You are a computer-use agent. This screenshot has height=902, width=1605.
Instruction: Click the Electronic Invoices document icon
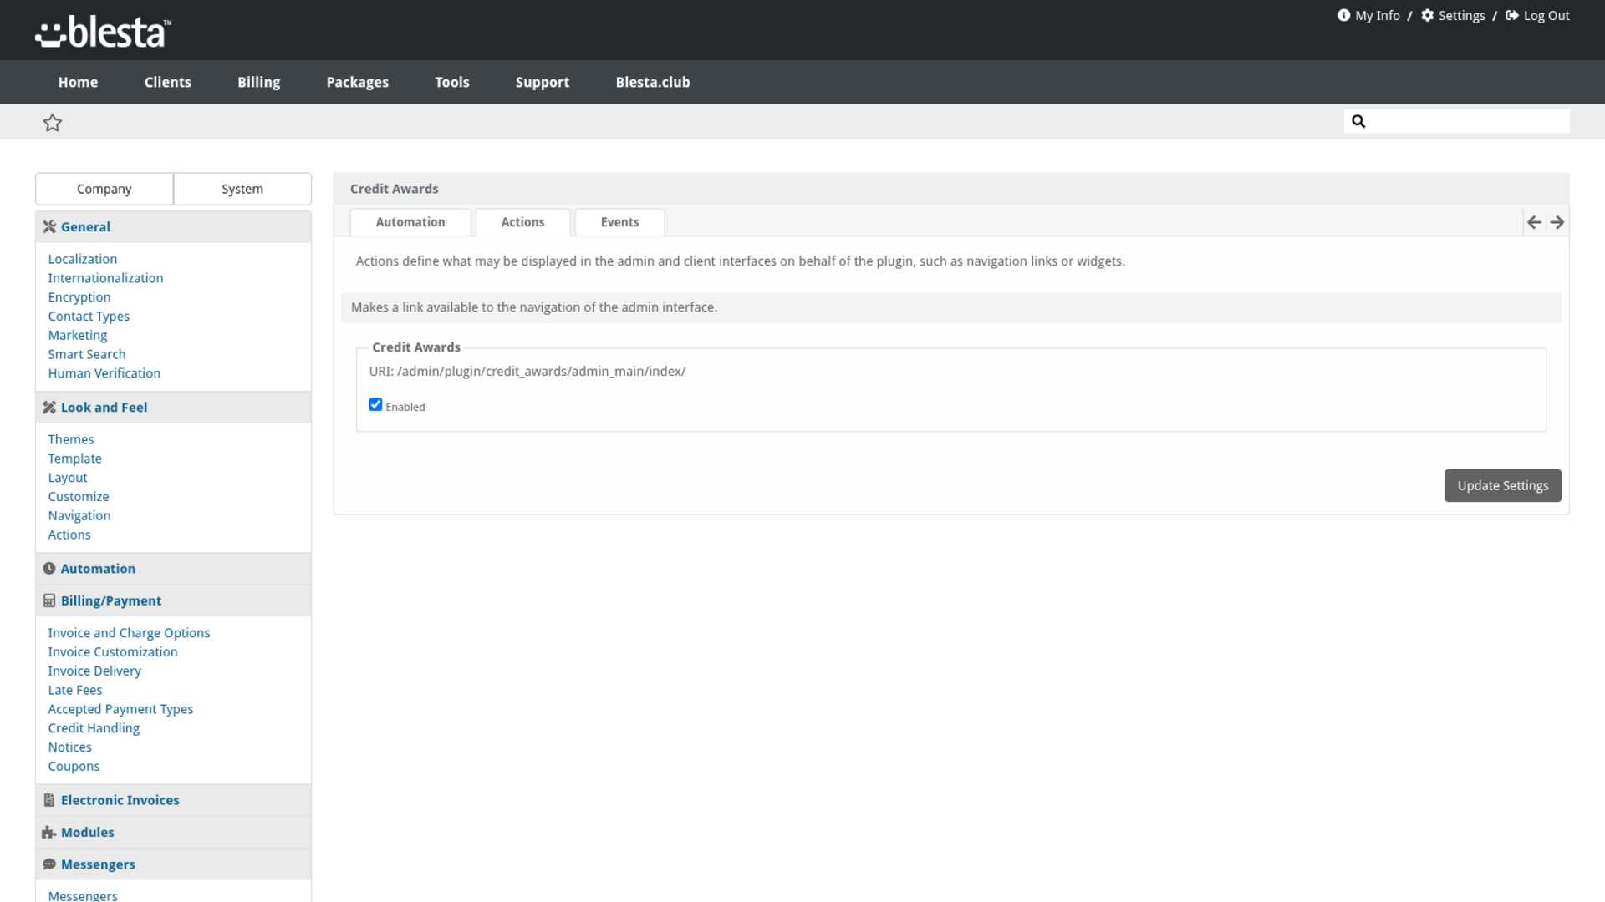click(x=49, y=800)
